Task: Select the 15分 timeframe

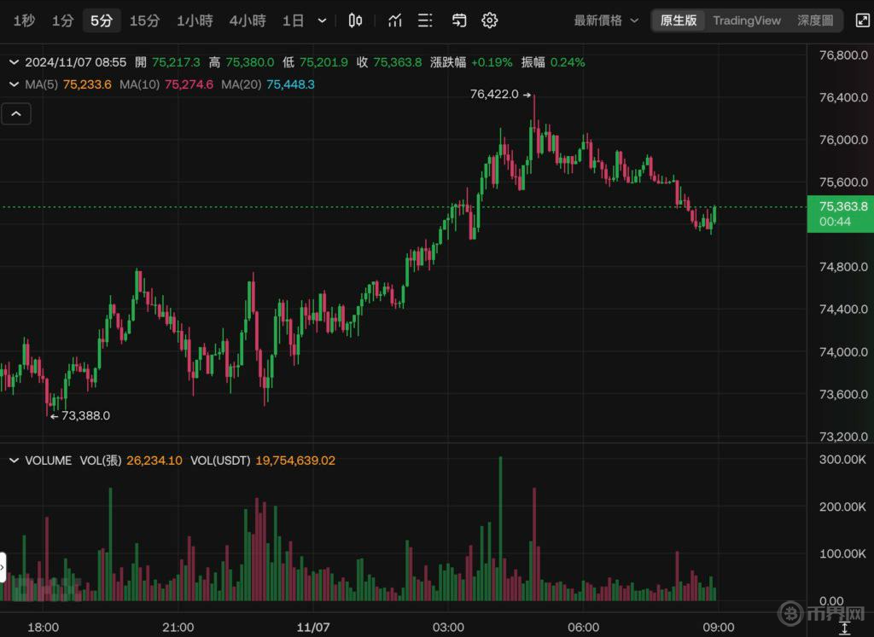Action: pyautogui.click(x=144, y=20)
